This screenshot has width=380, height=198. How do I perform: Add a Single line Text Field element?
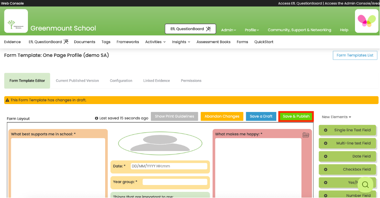347,130
